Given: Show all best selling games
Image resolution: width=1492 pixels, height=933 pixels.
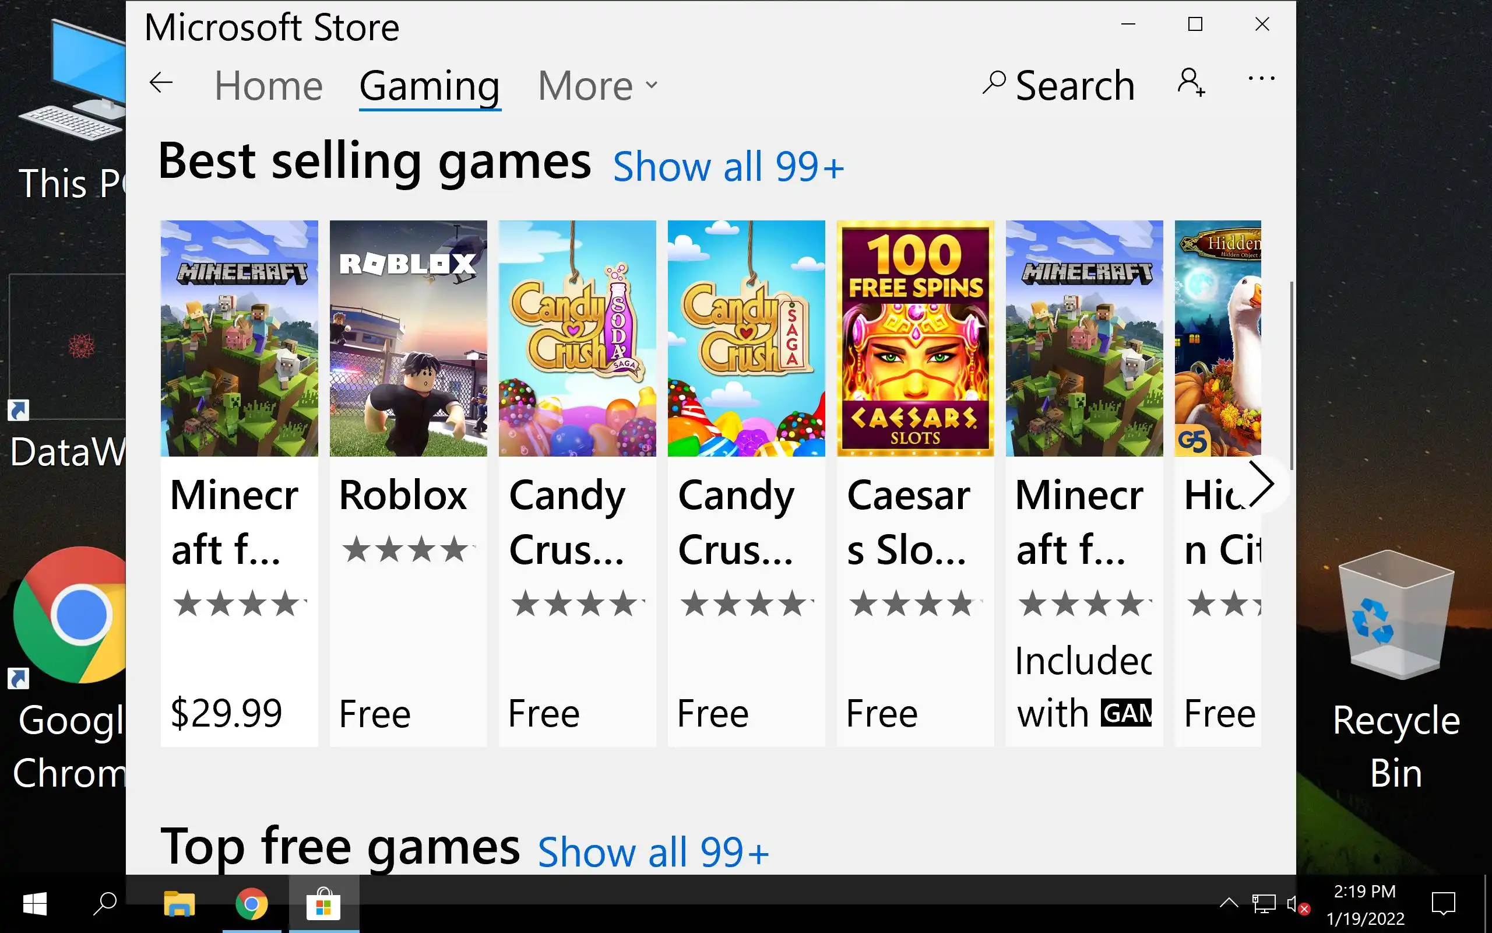Looking at the screenshot, I should 728,167.
